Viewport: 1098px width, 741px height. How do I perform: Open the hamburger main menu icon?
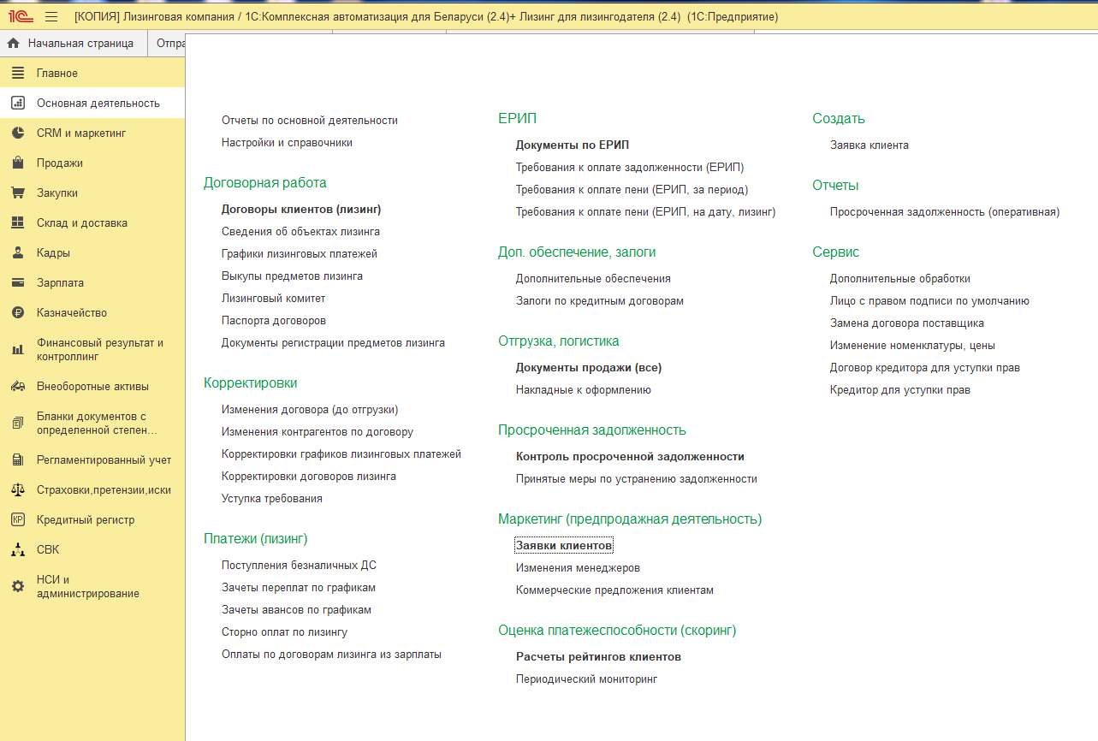pos(51,16)
